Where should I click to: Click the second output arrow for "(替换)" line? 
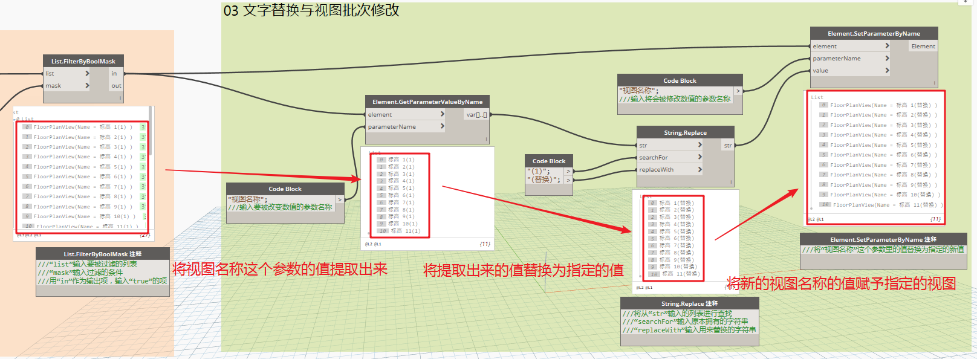tap(568, 179)
